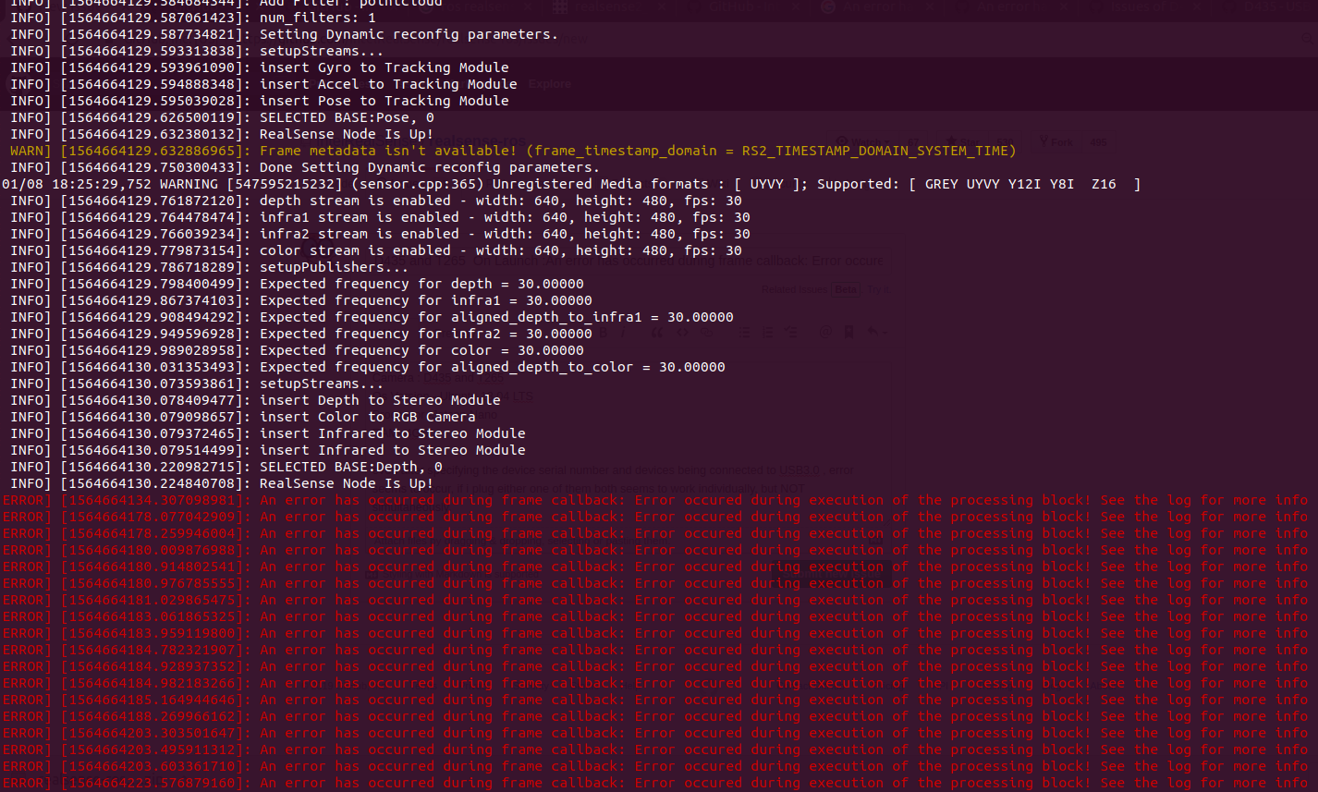Click the hyperlink icon in the comment toolbar

point(707,333)
